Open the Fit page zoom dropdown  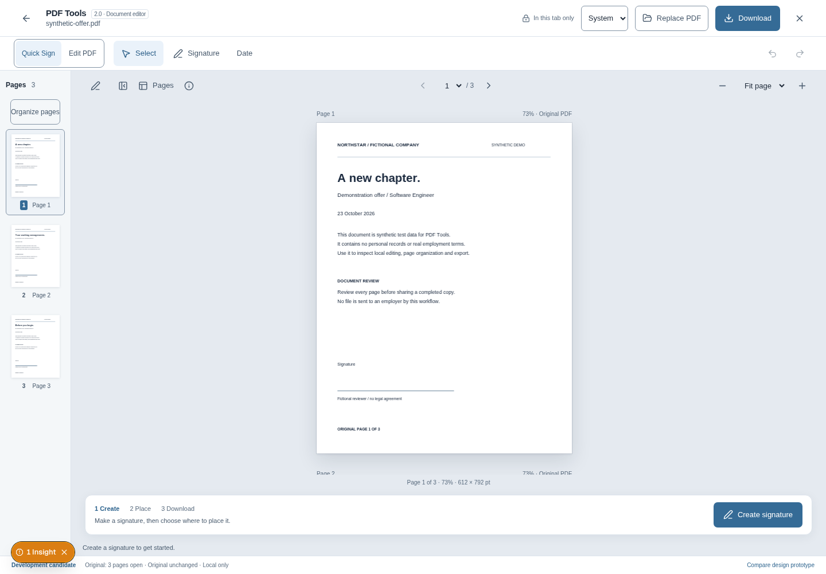(764, 86)
